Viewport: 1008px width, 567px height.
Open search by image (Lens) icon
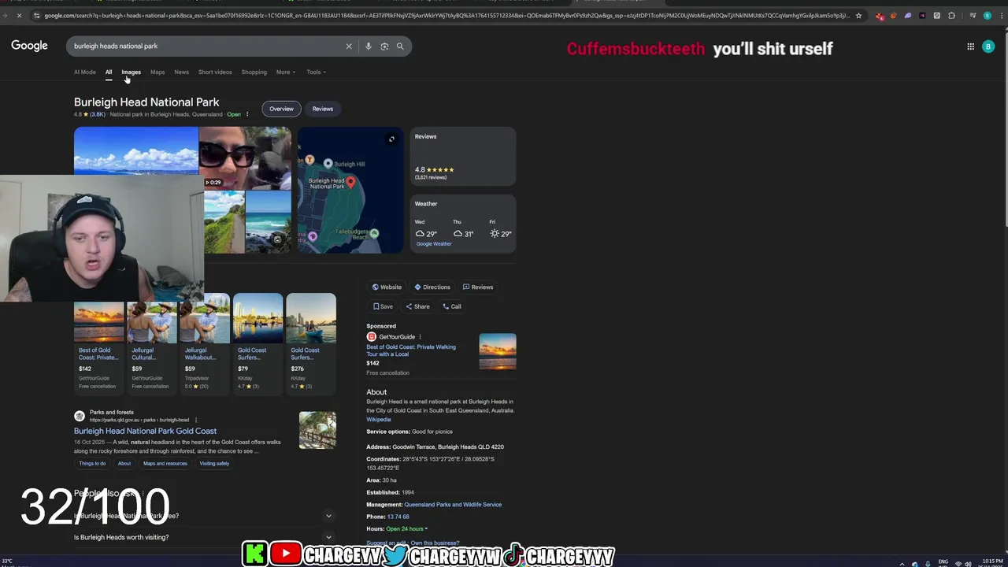[384, 46]
